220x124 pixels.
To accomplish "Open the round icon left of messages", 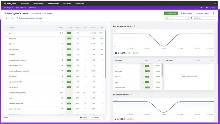I will point(202,8).
